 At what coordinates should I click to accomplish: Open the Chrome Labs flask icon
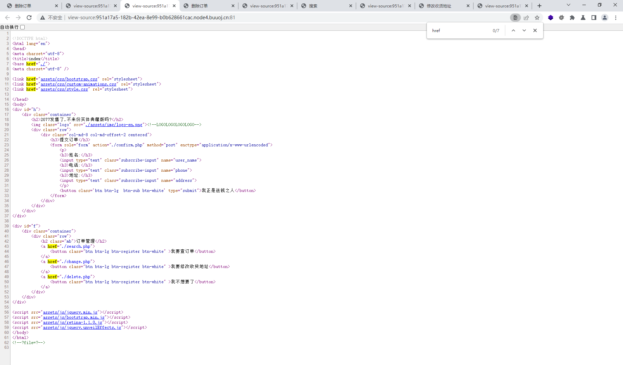click(x=583, y=18)
